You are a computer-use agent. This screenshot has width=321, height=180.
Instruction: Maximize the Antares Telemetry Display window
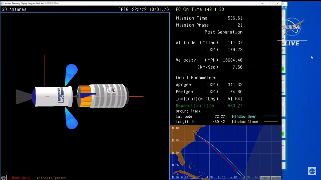point(270,3)
